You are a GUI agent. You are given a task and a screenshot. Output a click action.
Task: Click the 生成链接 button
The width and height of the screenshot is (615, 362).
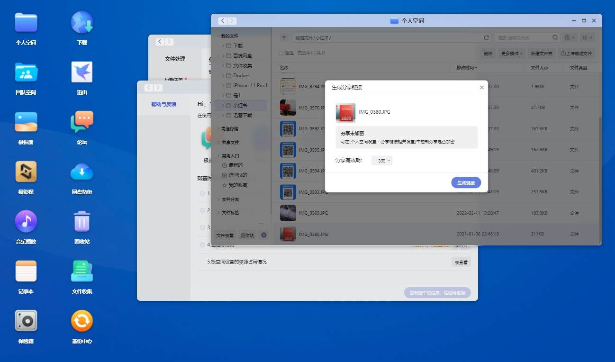click(466, 183)
